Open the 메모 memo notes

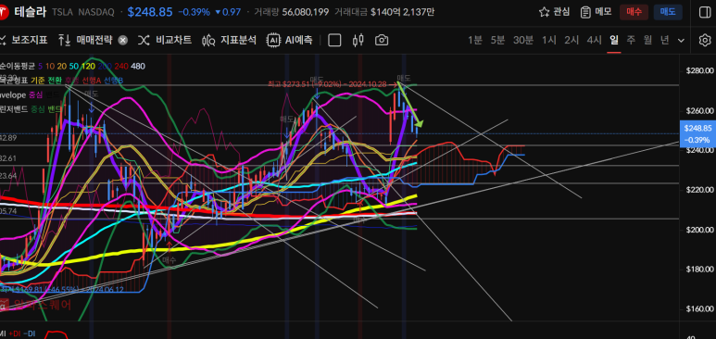tap(596, 12)
